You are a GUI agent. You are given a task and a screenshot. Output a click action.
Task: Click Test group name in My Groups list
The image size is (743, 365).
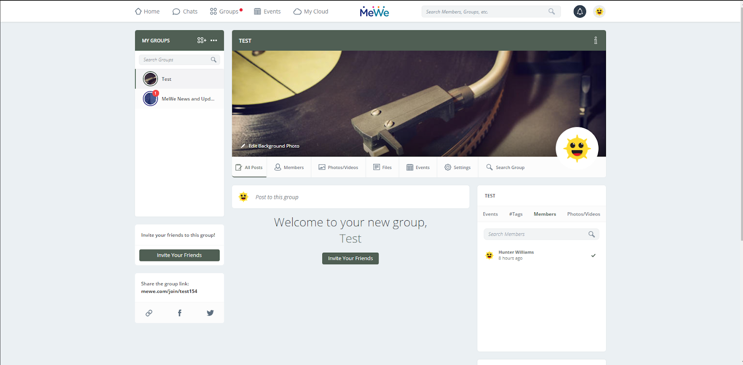[x=166, y=79]
